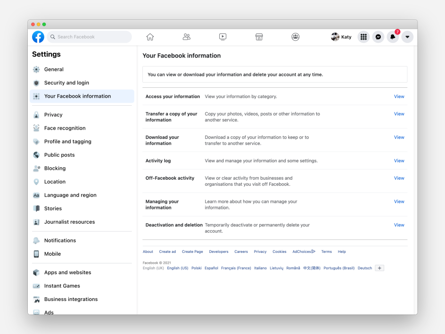Click the Search Facebook field
This screenshot has width=445, height=334.
89,36
